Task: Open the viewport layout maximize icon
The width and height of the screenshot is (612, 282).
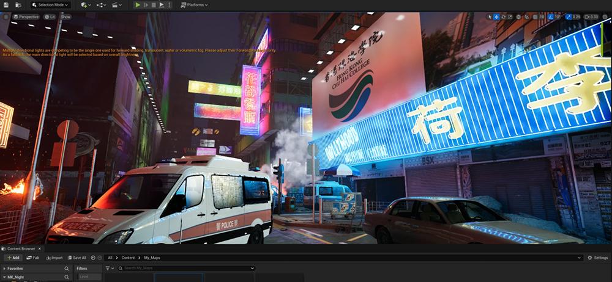Action: [x=606, y=16]
